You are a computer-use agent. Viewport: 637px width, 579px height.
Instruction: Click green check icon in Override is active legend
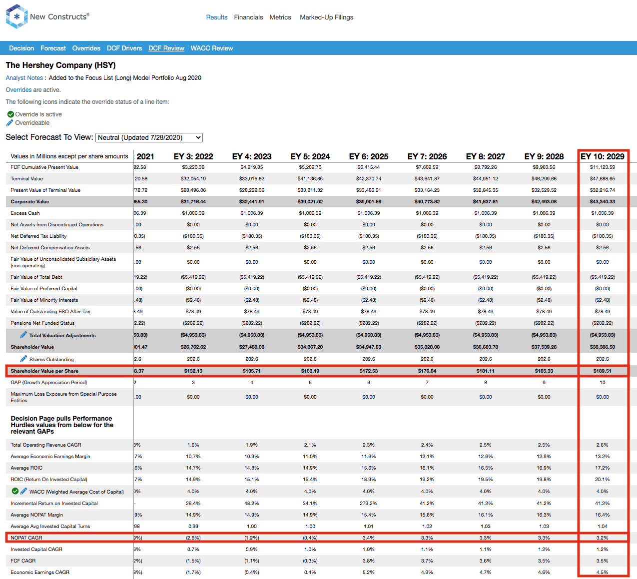[10, 114]
